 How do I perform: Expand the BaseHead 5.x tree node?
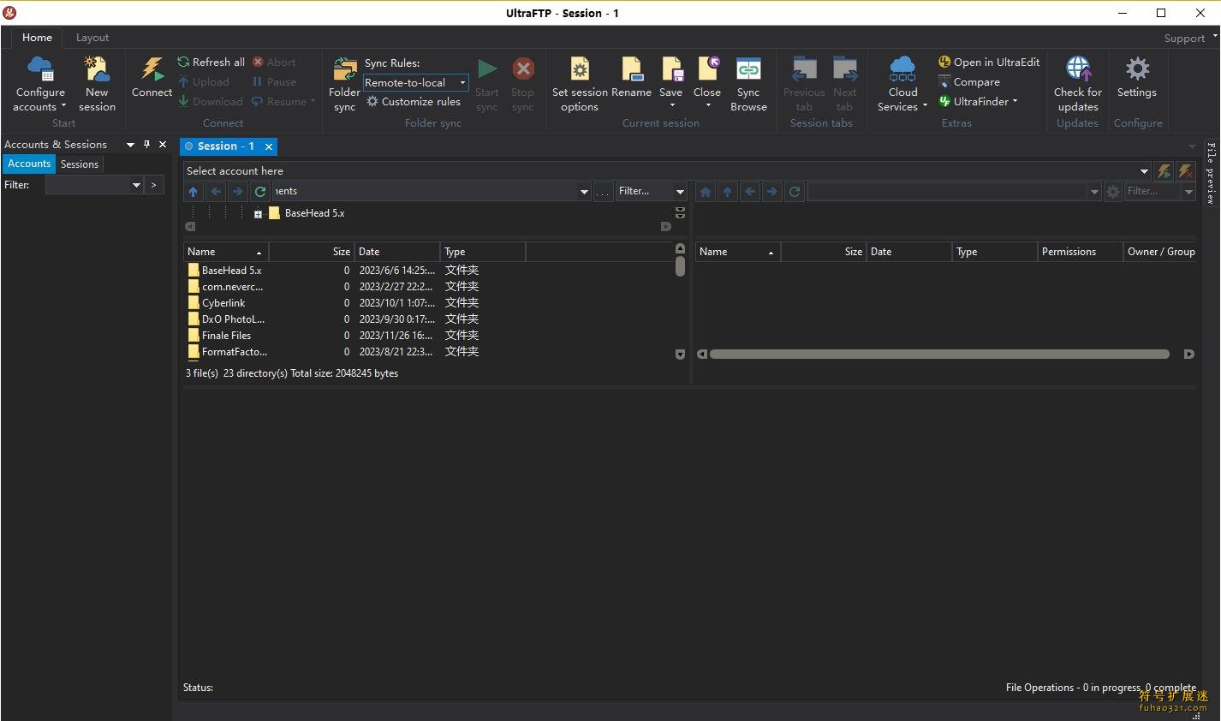tap(258, 214)
